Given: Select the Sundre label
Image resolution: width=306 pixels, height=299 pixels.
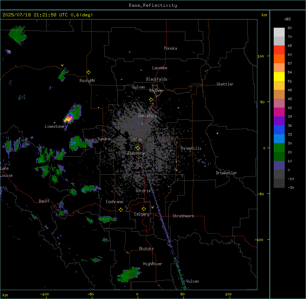Looking at the screenshot, I should pyautogui.click(x=104, y=139).
